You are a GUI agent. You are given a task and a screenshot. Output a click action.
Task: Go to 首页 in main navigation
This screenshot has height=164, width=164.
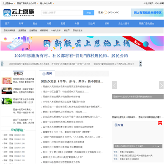(7, 24)
